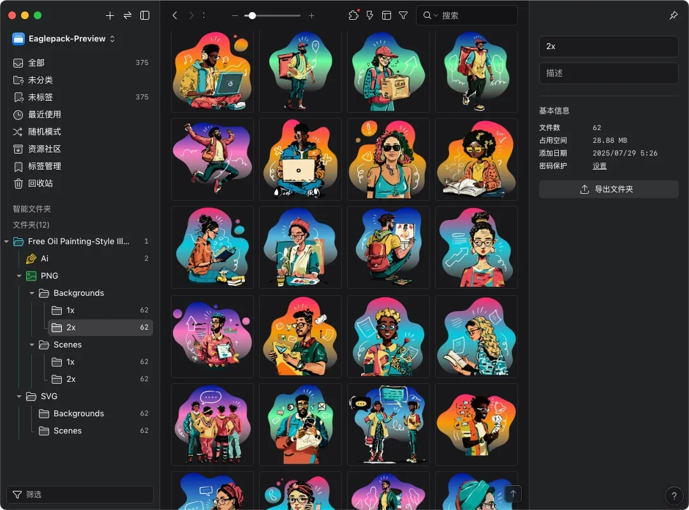Viewport: 689px width, 510px height.
Task: Collapse Scenes folder under PNG
Action: point(32,345)
